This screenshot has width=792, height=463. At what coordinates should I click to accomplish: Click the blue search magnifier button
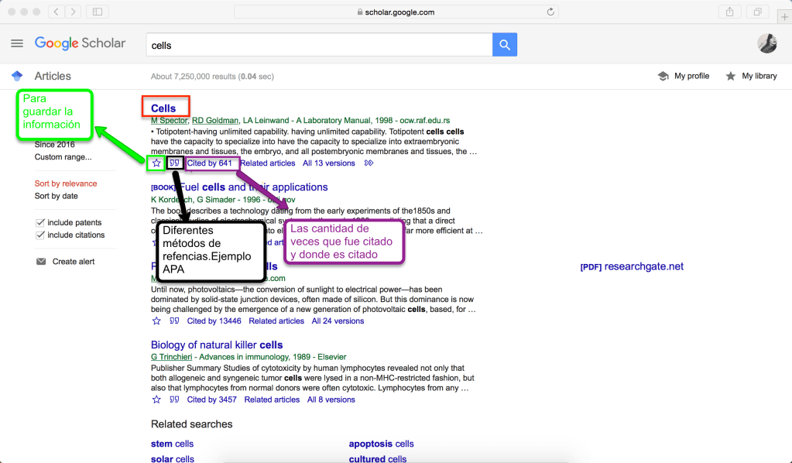504,45
